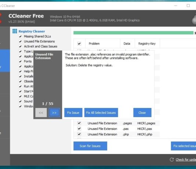Viewport: 196px width, 169px height.
Task: Maximize the CCleaner window
Action: [188, 5]
